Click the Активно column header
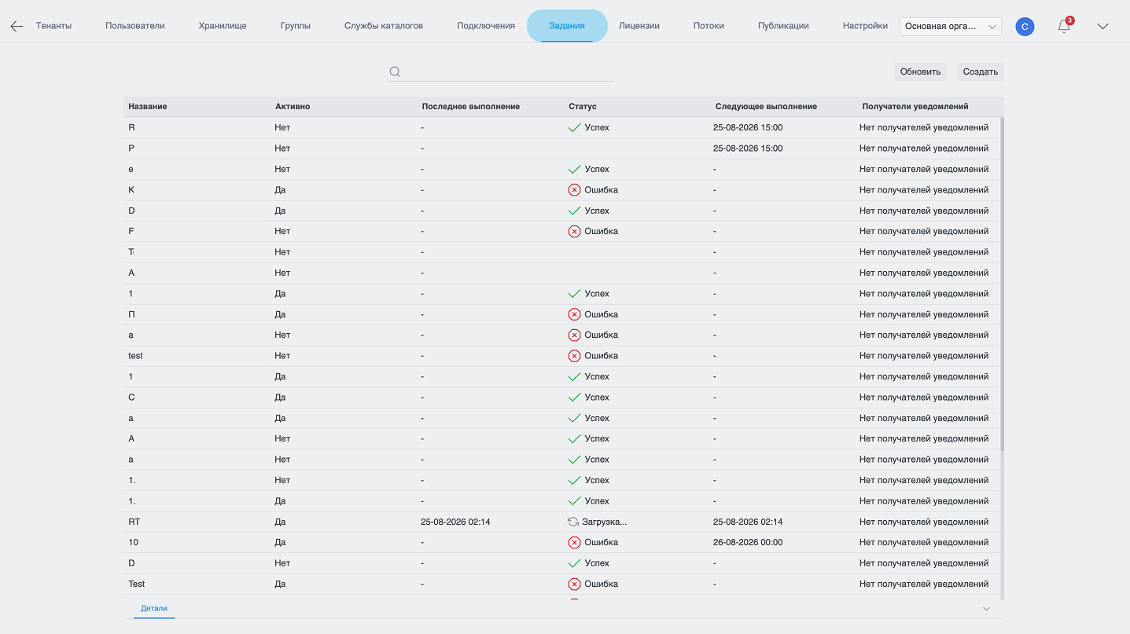The height and width of the screenshot is (634, 1130). 293,107
